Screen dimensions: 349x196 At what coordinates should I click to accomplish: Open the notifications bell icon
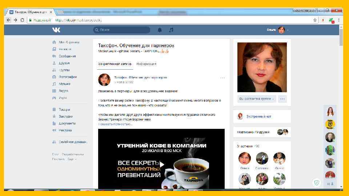click(160, 30)
